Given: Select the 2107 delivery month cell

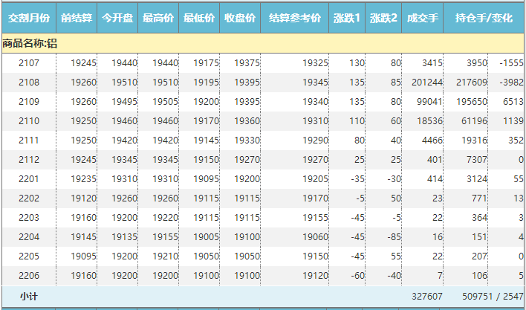Looking at the screenshot, I should click(28, 64).
